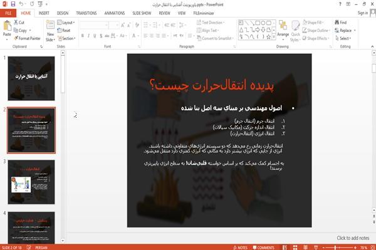This screenshot has height=250, width=376.
Task: Click the zoom out minus button
Action: tap(323, 247)
